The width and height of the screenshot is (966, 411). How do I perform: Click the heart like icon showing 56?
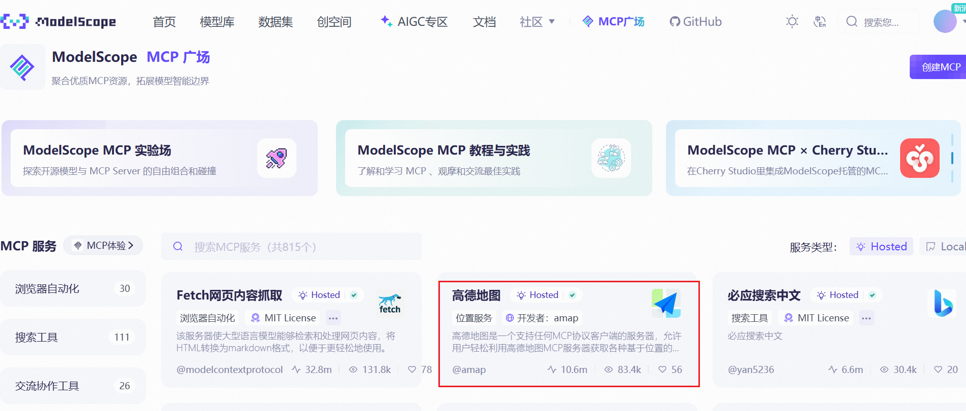click(662, 369)
